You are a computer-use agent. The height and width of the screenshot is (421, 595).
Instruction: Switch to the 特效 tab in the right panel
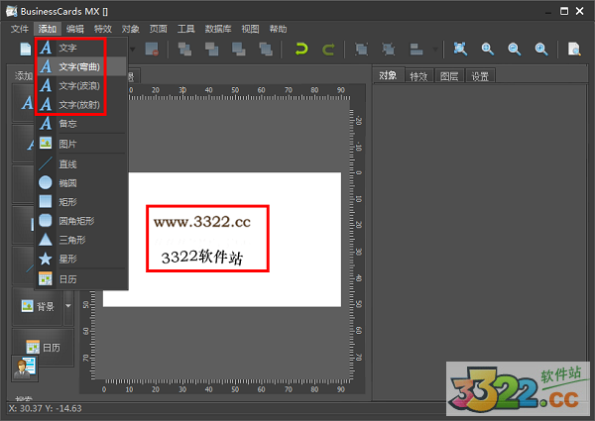click(x=418, y=76)
